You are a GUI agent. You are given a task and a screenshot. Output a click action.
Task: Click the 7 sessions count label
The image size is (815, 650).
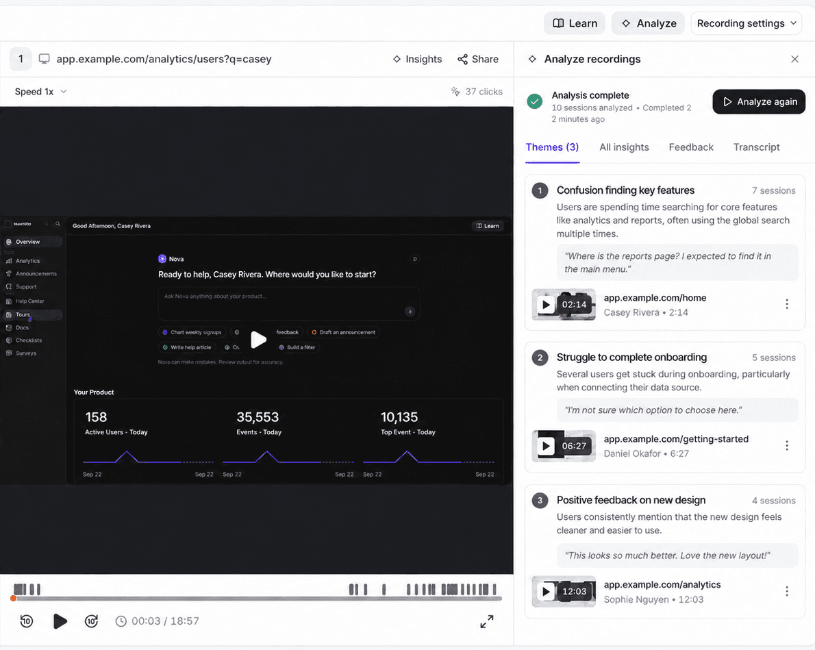point(773,191)
